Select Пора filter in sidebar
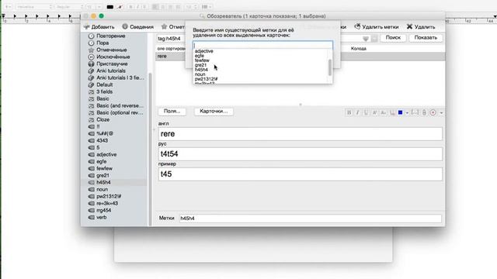This screenshot has width=497, height=279. [x=99, y=43]
